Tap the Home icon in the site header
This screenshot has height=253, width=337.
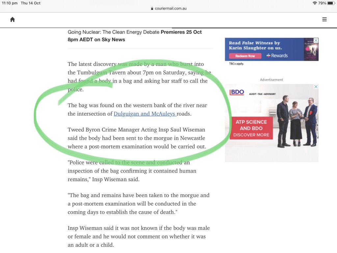point(13,19)
